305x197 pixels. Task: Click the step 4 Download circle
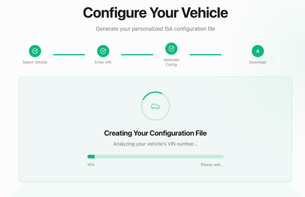(x=258, y=51)
